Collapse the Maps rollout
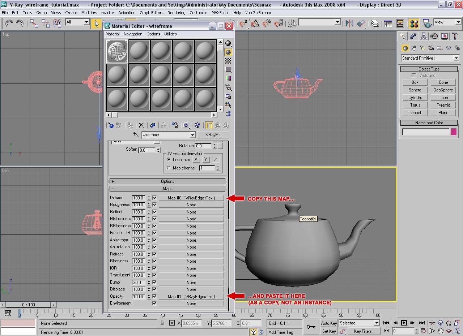This screenshot has width=463, height=336. click(167, 188)
